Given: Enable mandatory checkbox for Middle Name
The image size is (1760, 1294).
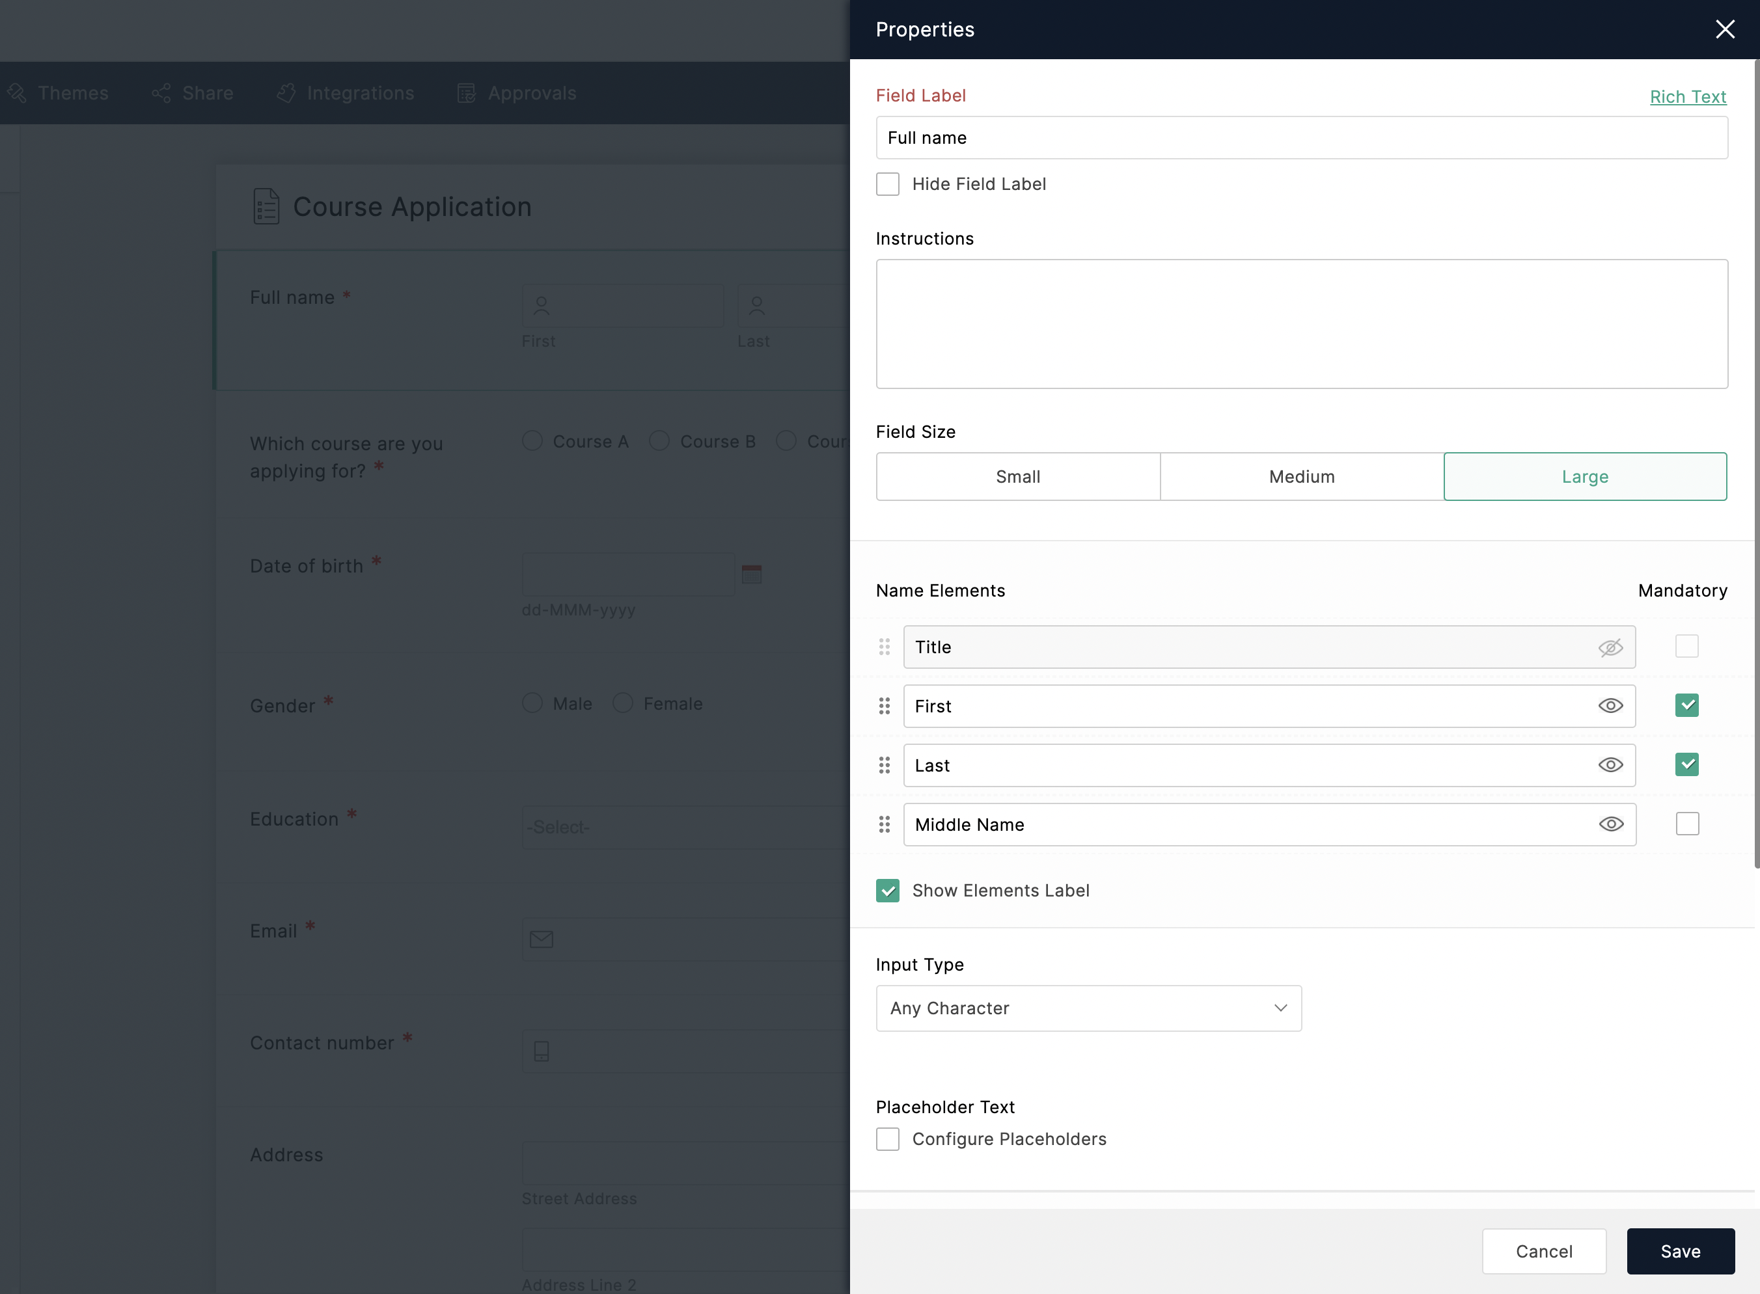Looking at the screenshot, I should coord(1688,822).
